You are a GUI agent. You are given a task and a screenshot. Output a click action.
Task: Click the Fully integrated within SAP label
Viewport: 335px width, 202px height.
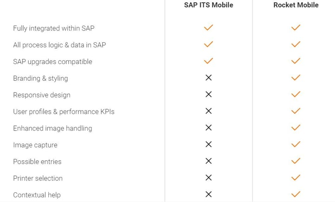[x=53, y=28]
